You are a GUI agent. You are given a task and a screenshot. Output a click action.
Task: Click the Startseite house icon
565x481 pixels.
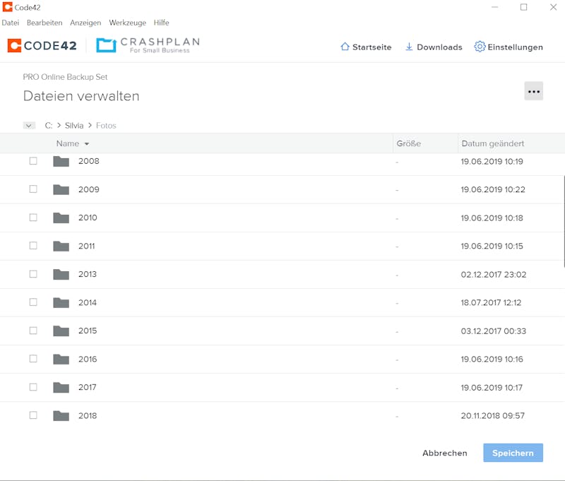click(x=345, y=47)
